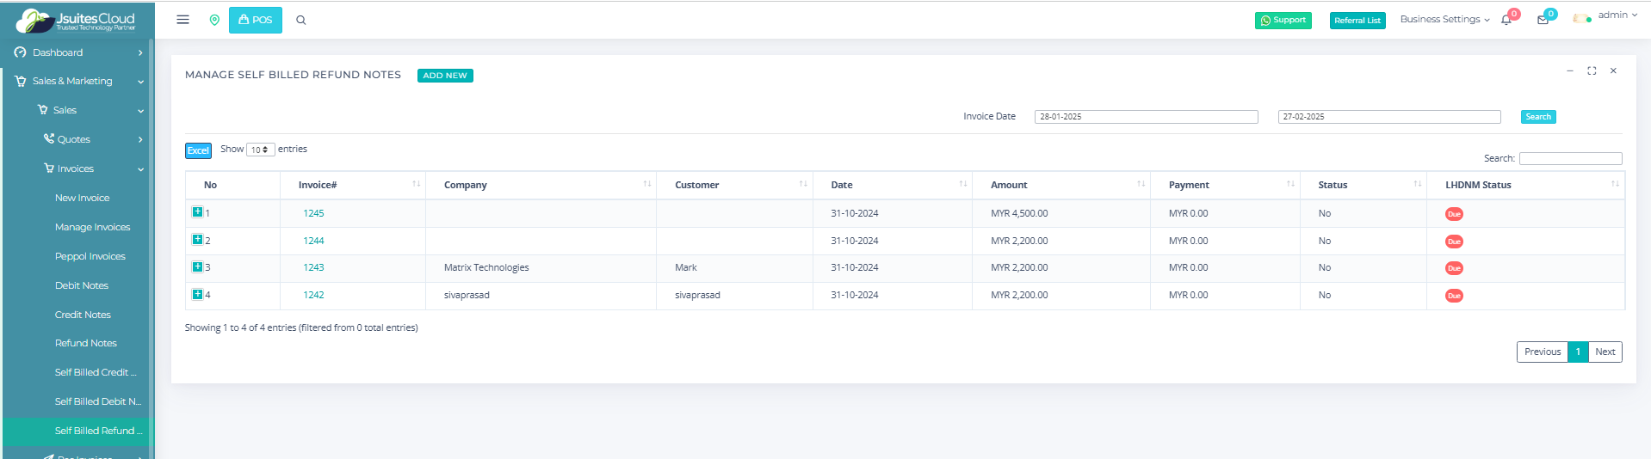
Task: Open the admin user menu
Action: tap(1605, 15)
